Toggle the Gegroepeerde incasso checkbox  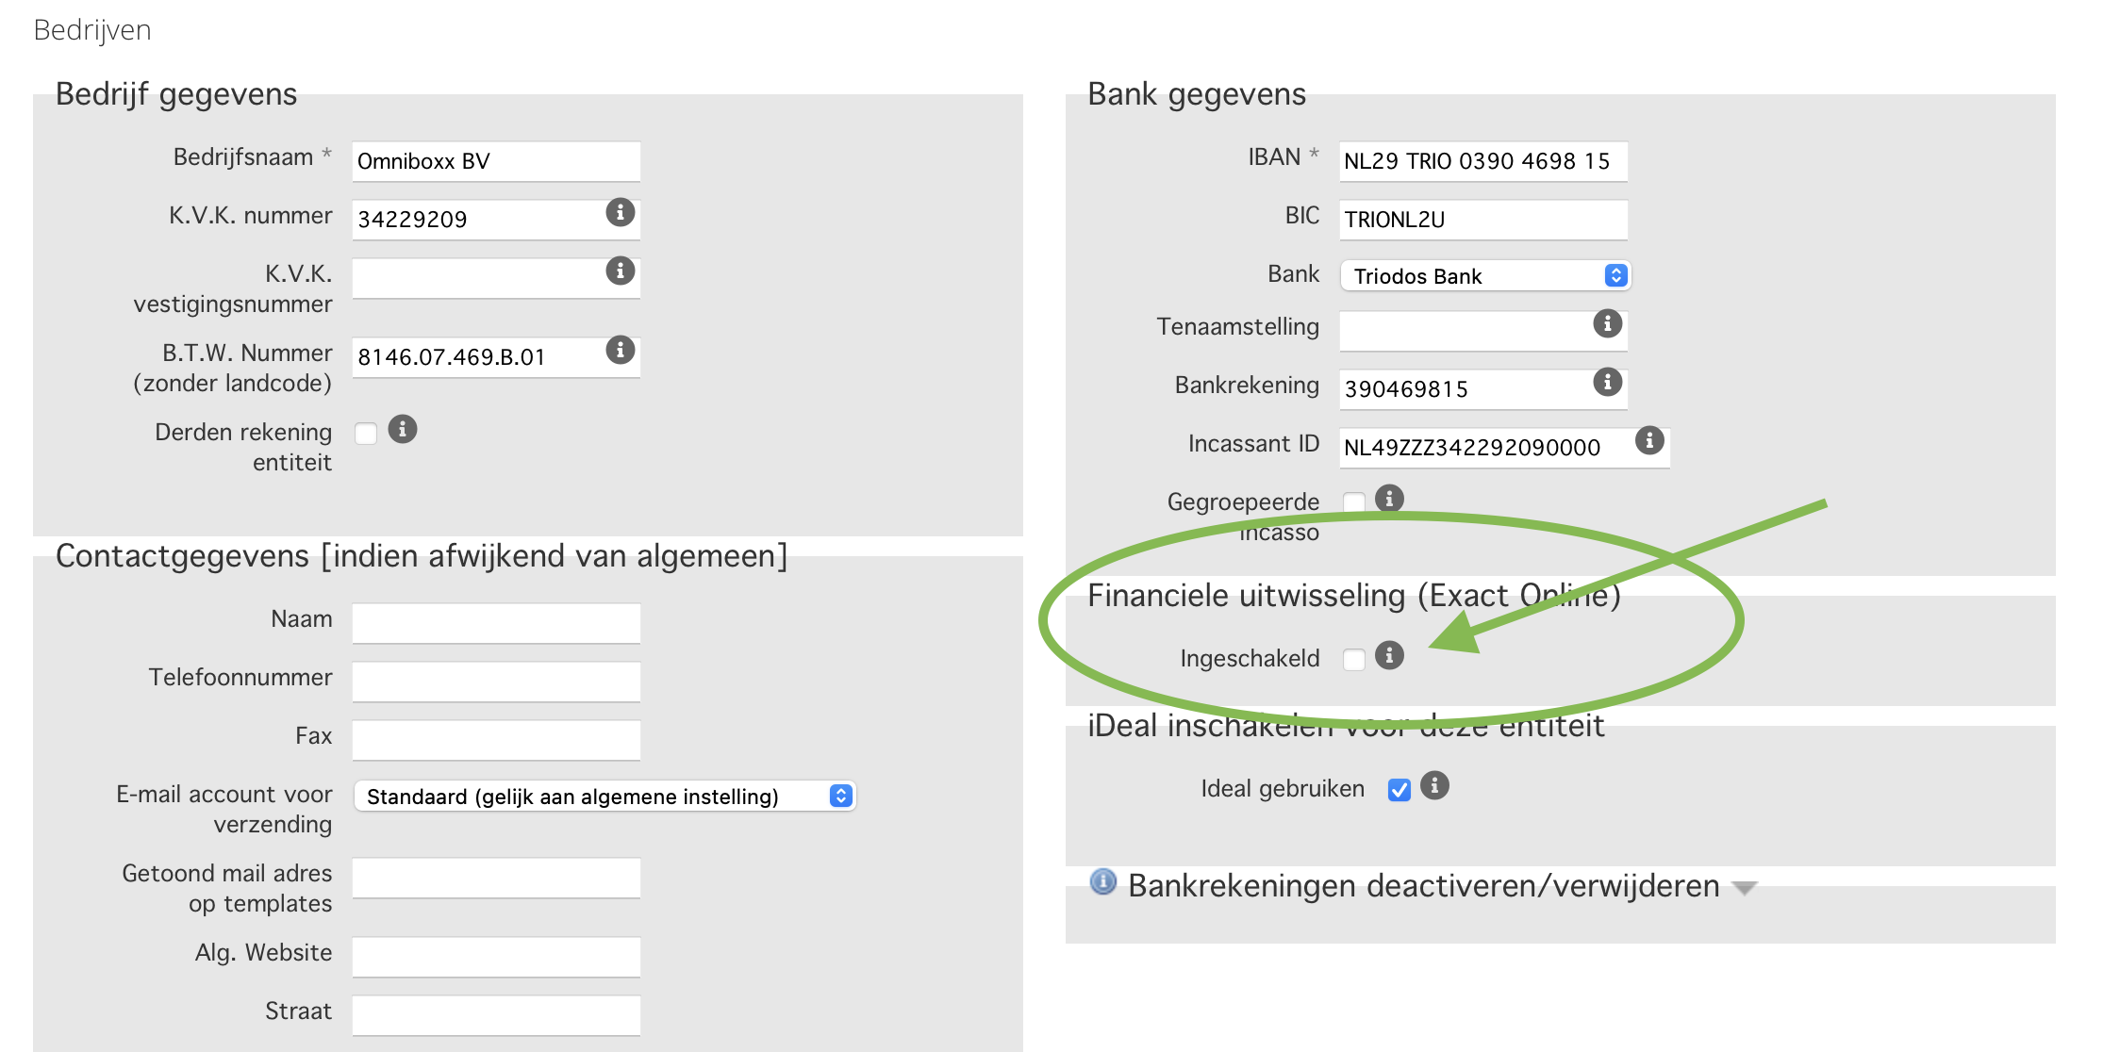(1354, 502)
